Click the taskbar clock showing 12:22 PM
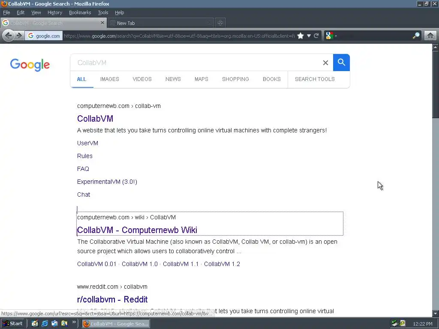Viewport: 439px width, 329px height. coord(422,324)
